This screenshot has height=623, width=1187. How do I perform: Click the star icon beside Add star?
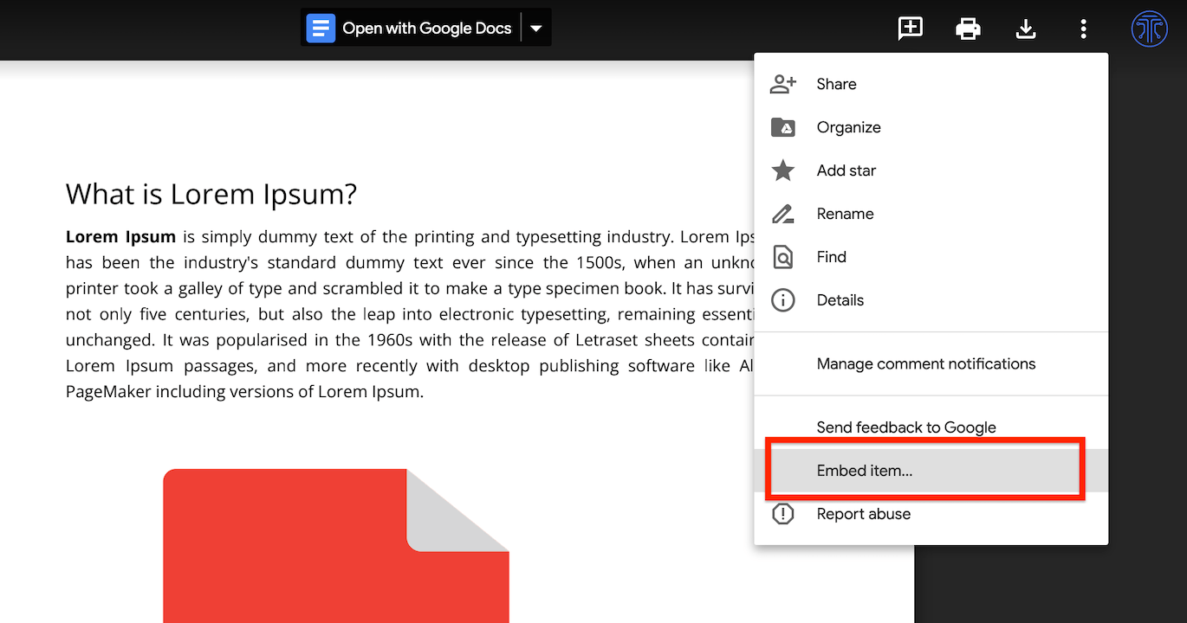tap(783, 170)
